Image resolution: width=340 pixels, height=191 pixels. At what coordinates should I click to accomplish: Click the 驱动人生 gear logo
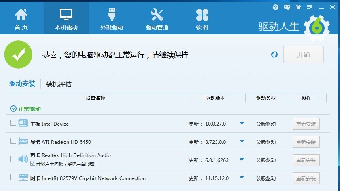tap(317, 28)
